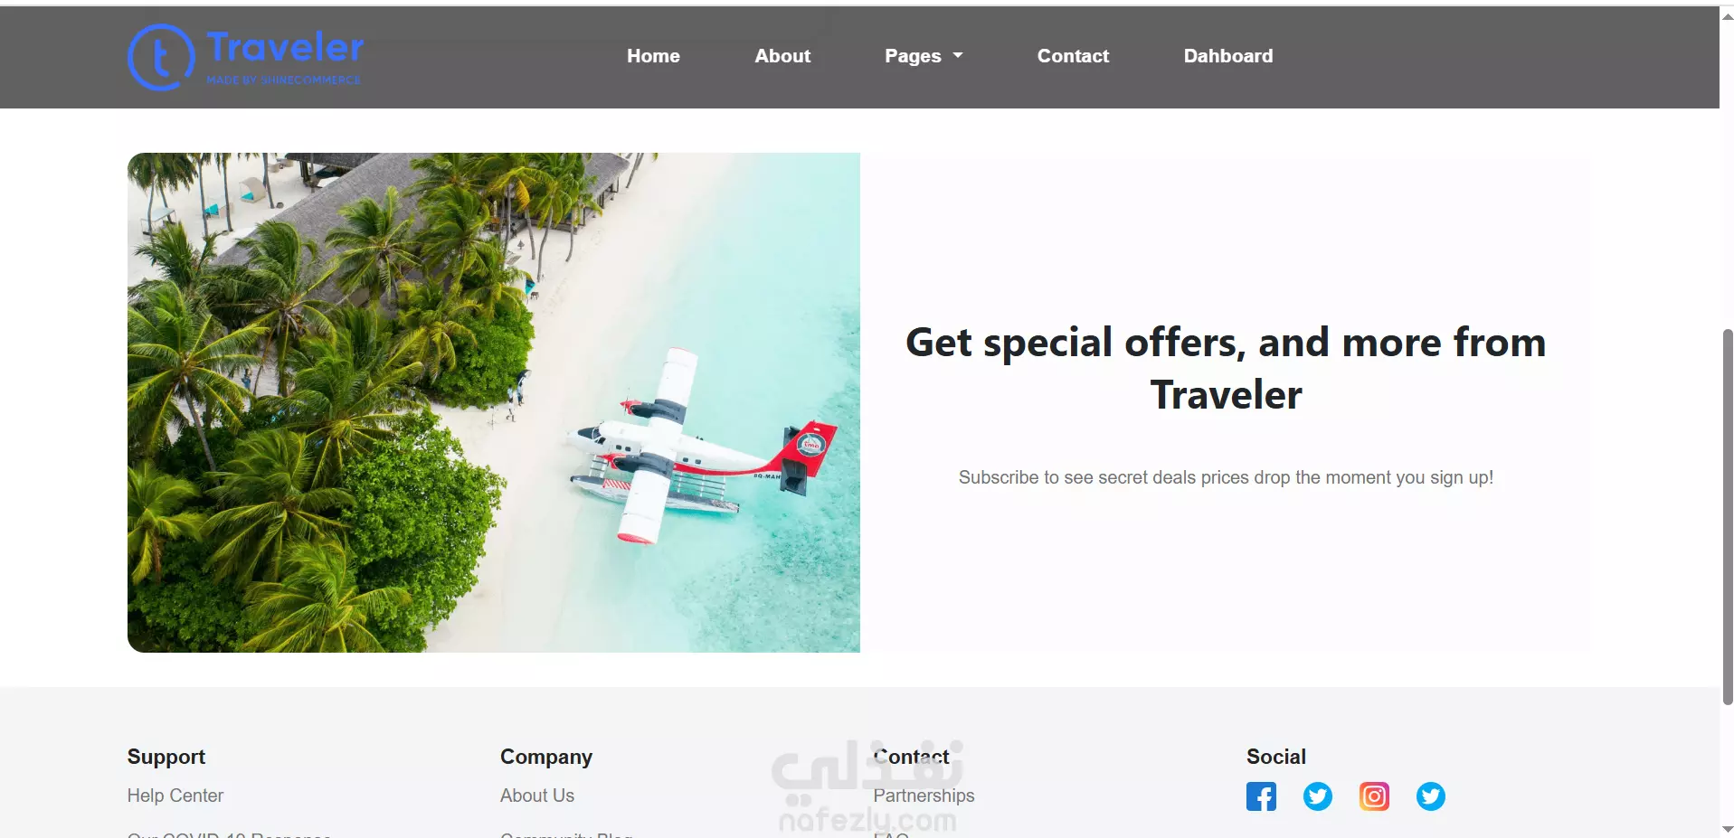Click the Traveler circular logo icon
The image size is (1734, 838).
click(x=161, y=57)
